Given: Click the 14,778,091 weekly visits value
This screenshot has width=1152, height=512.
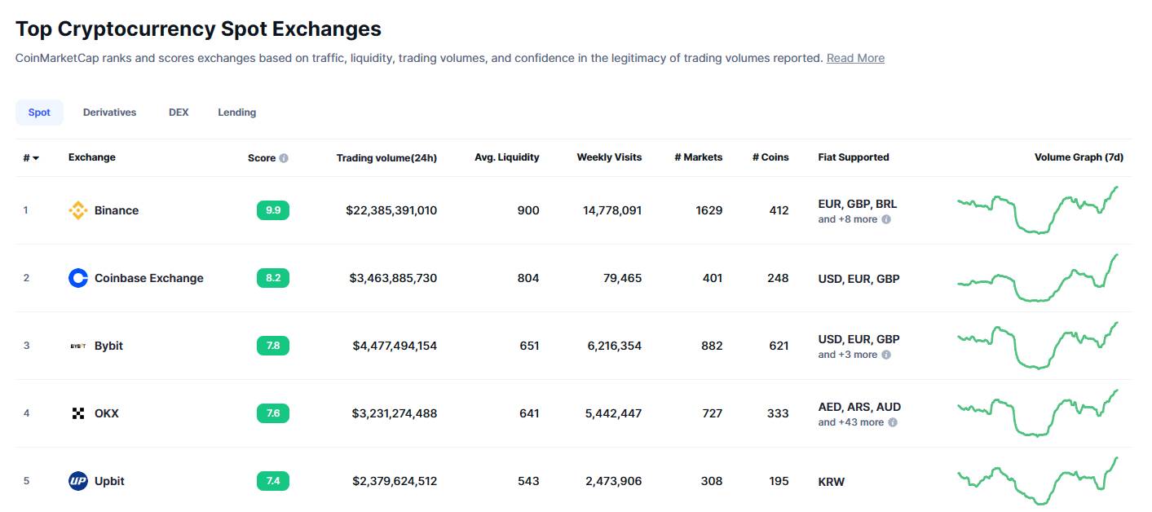Looking at the screenshot, I should (612, 210).
